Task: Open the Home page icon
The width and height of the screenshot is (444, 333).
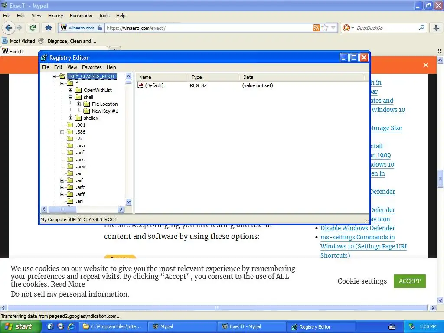Action: (x=49, y=28)
